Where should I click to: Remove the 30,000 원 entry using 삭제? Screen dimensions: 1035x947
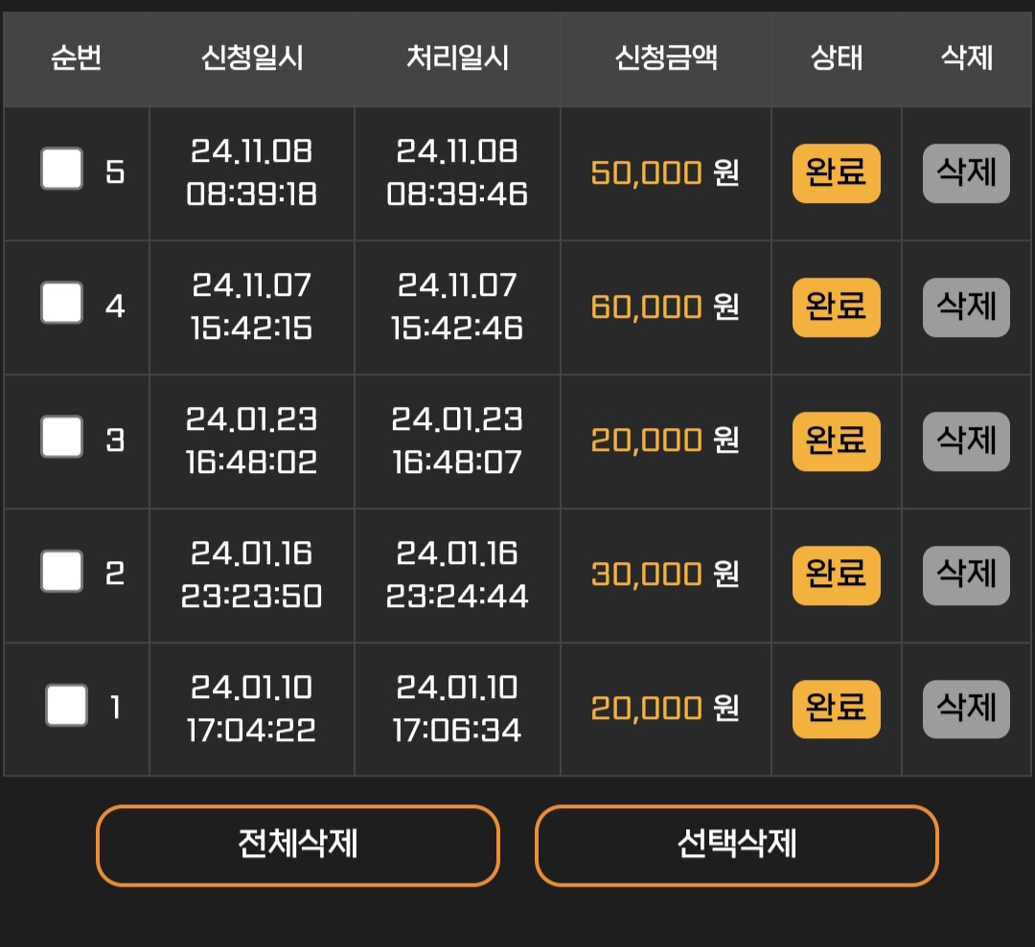click(x=966, y=575)
